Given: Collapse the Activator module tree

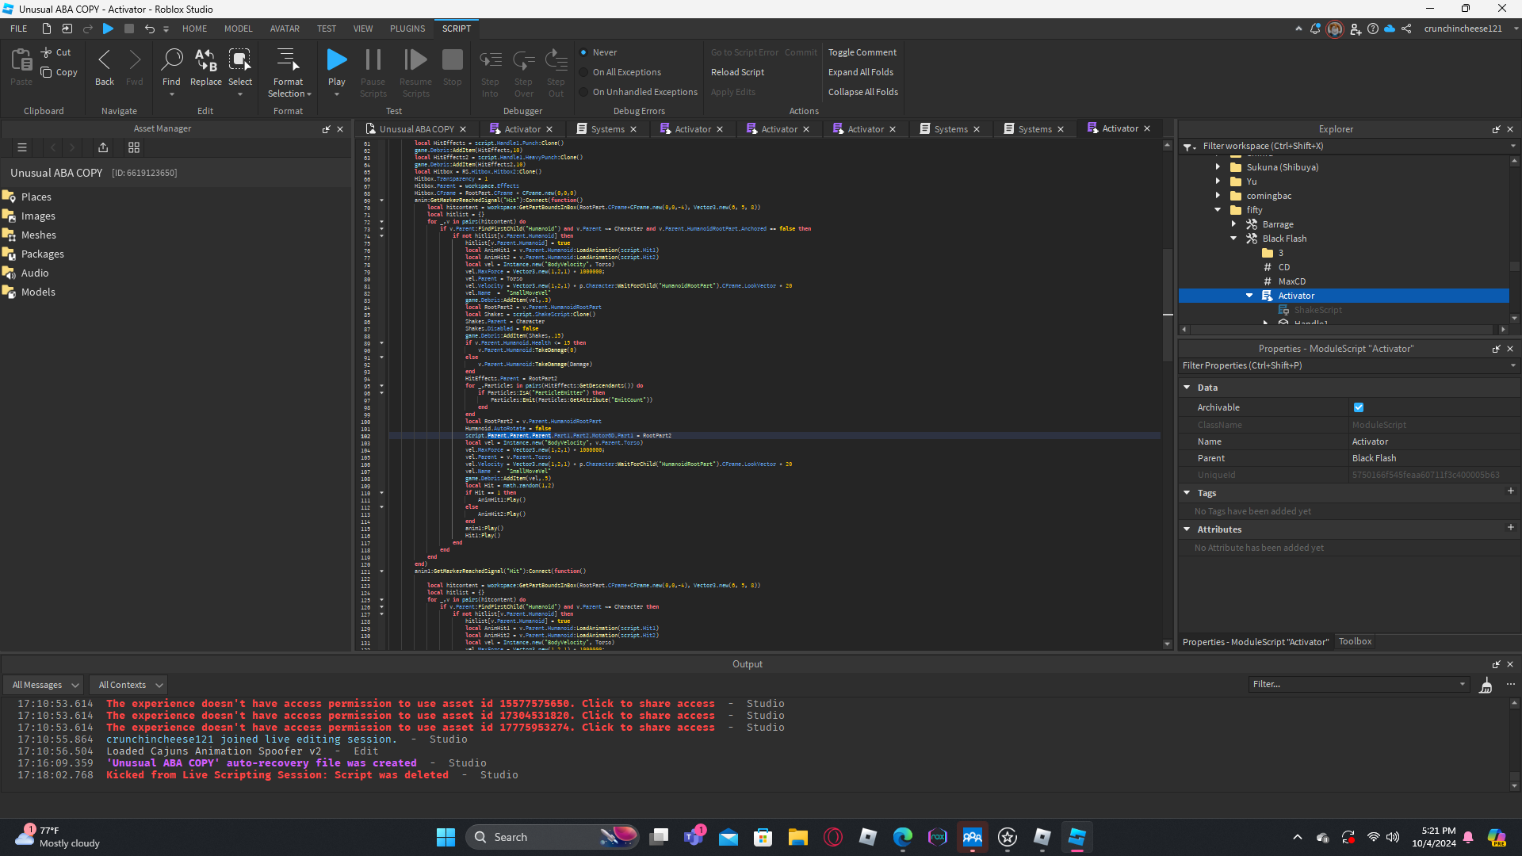Looking at the screenshot, I should 1250,296.
